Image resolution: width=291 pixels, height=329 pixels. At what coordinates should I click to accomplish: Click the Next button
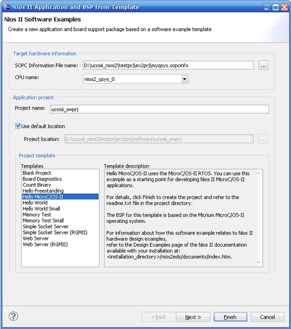[193, 317]
